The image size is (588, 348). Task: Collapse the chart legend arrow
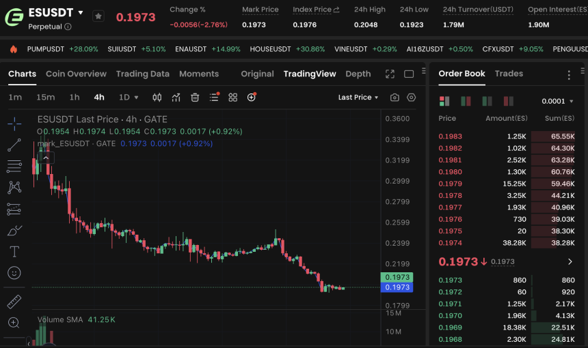click(x=46, y=158)
